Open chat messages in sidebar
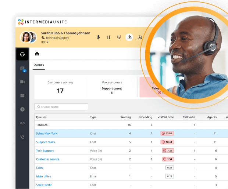Screen dimensions: 228x189 22,69
